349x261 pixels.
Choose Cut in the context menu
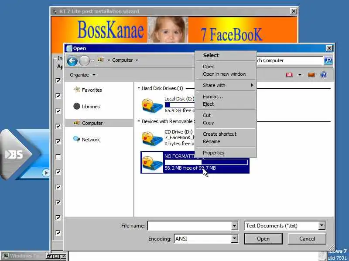coord(226,115)
